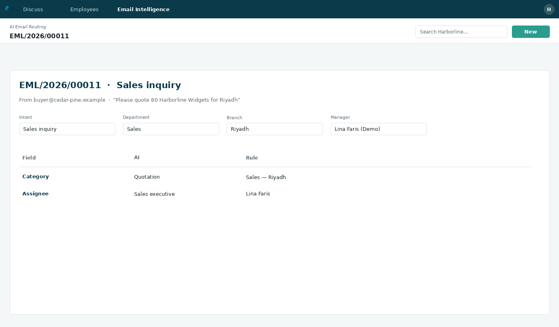
Task: Click the record title EML/2026/00011 · Sales inquiry
Action: [100, 85]
